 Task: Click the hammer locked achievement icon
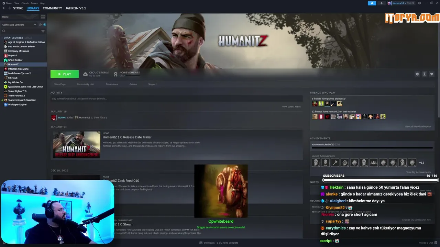tap(335, 163)
